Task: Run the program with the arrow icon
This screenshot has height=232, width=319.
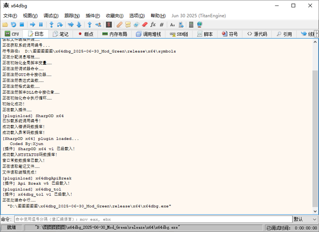Action: (x=32, y=24)
